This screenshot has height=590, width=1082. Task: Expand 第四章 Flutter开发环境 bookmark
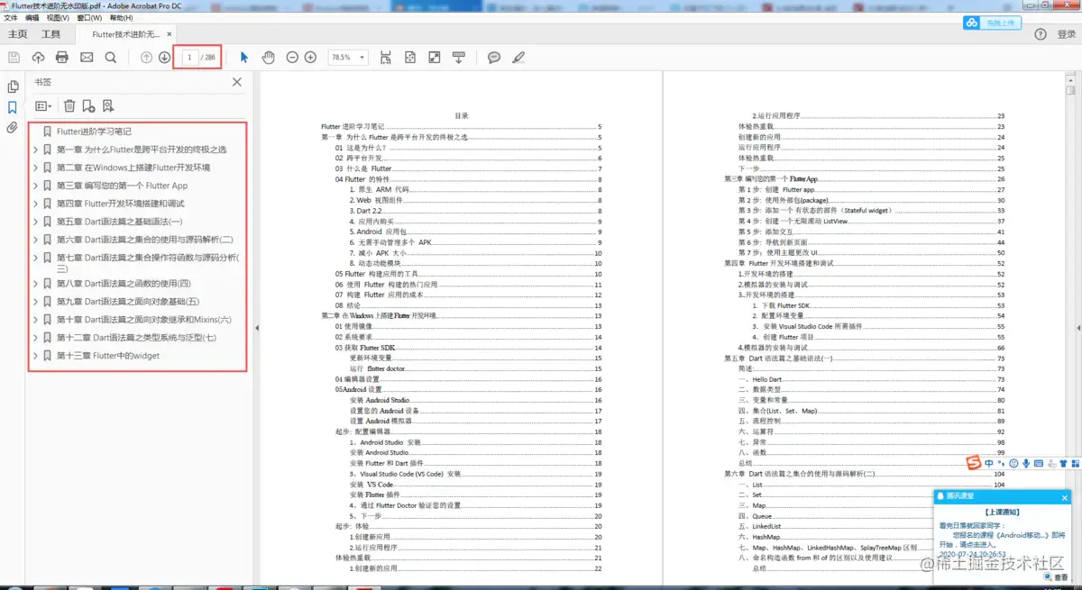click(x=35, y=204)
